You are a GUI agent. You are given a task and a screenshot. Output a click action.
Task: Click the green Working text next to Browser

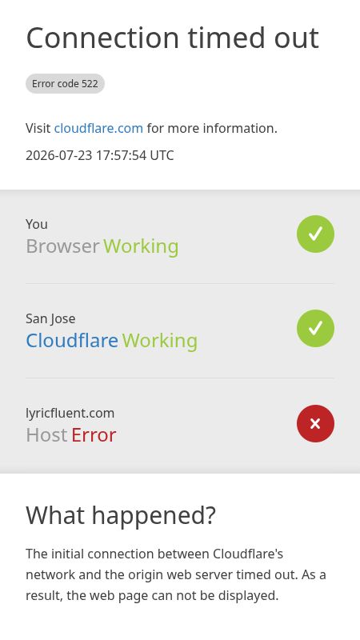[141, 246]
